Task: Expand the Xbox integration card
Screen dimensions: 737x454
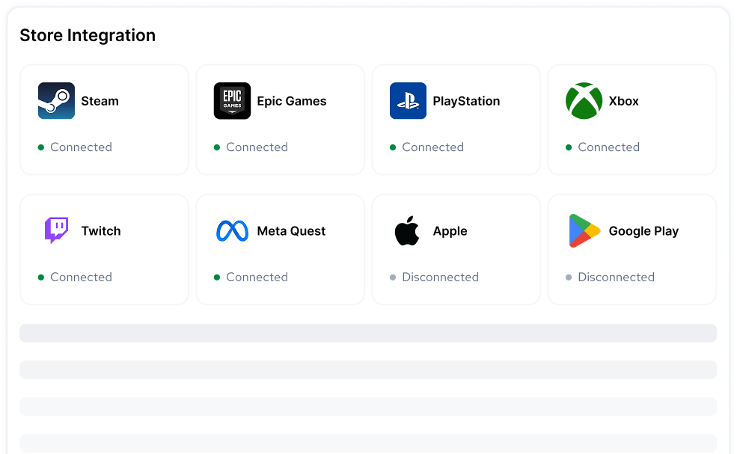Action: (x=632, y=120)
